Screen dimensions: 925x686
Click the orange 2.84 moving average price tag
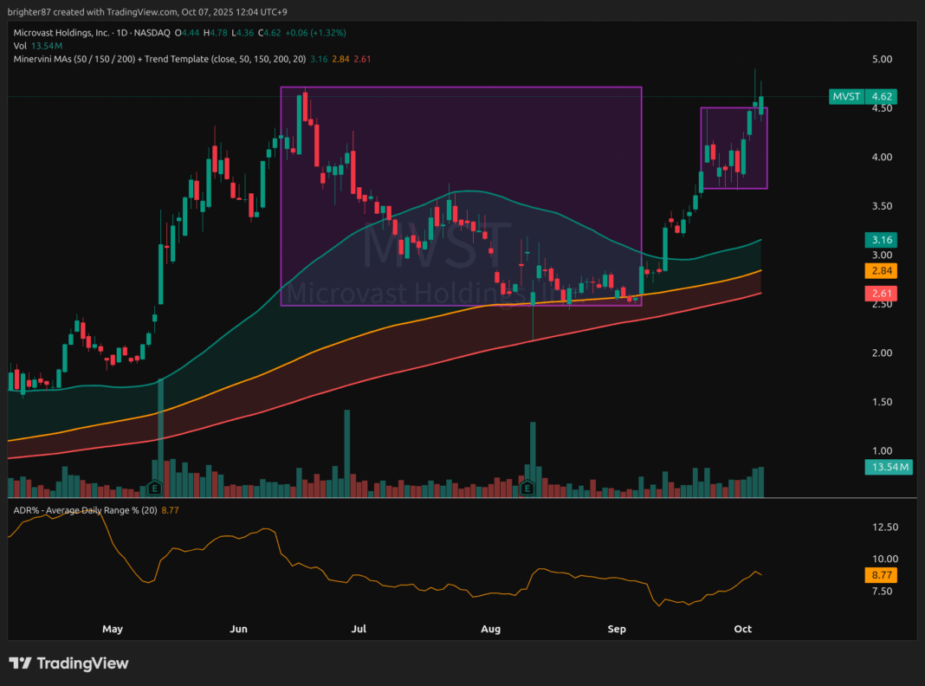880,271
